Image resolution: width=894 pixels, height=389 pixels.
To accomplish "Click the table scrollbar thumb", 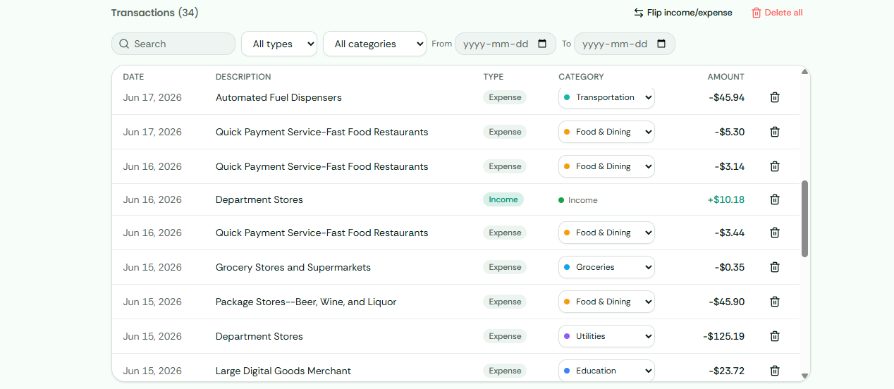I will pyautogui.click(x=804, y=218).
